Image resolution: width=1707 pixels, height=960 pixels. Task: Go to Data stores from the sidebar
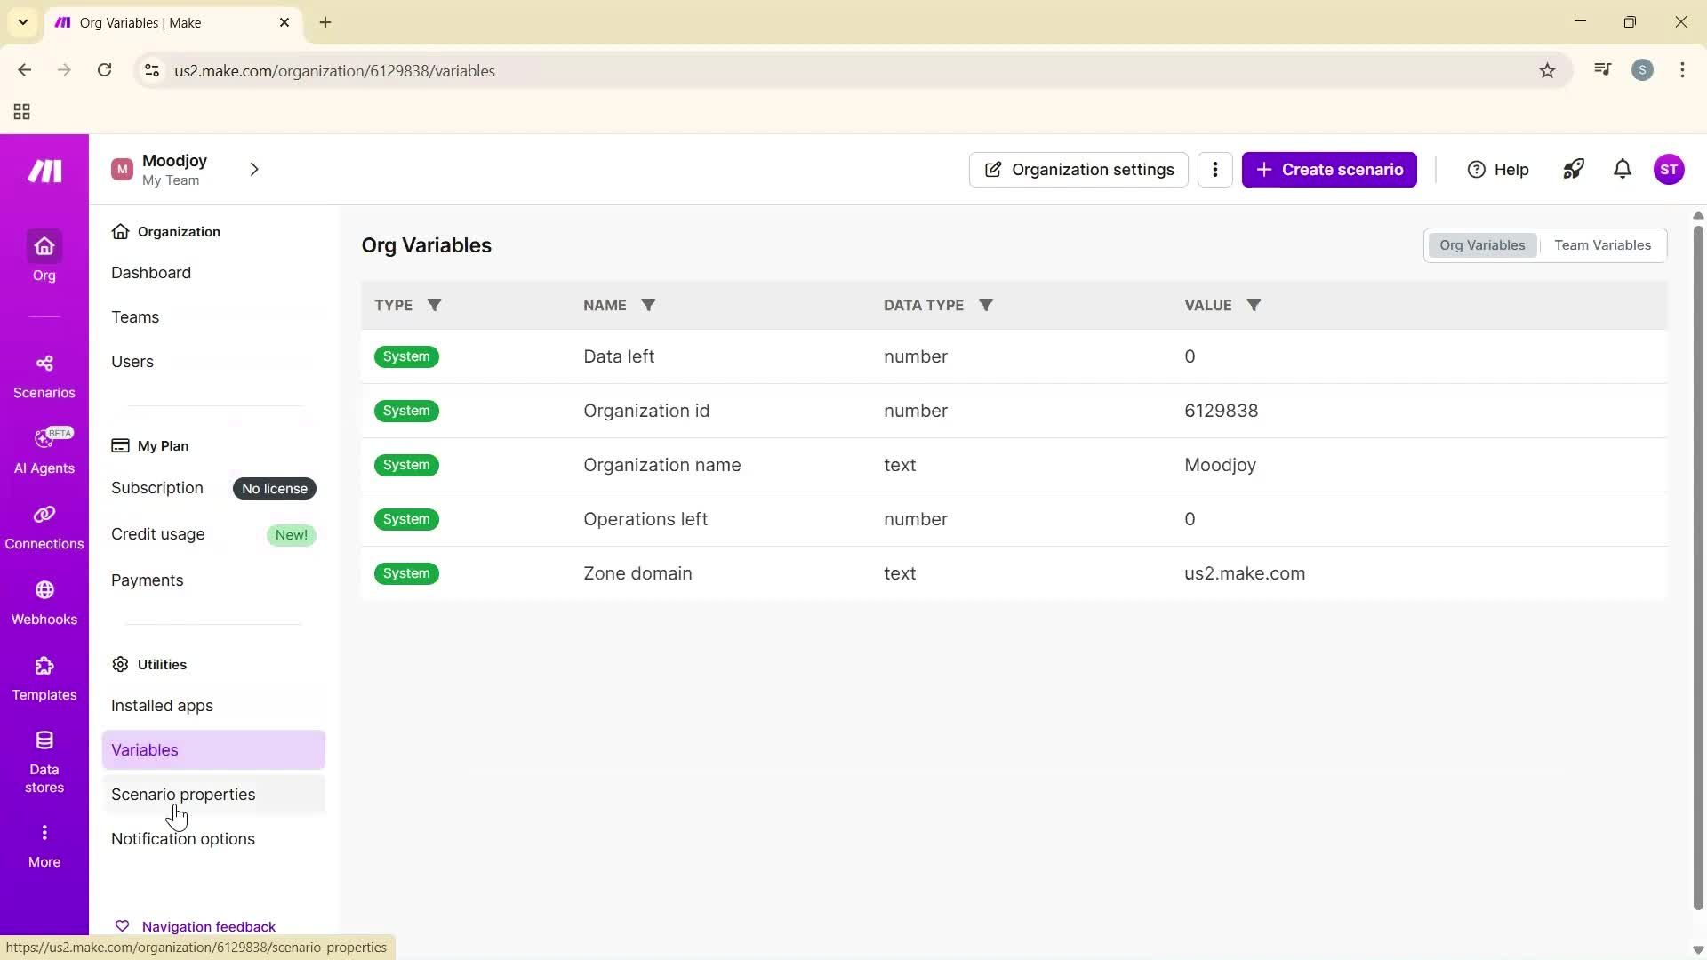click(44, 757)
